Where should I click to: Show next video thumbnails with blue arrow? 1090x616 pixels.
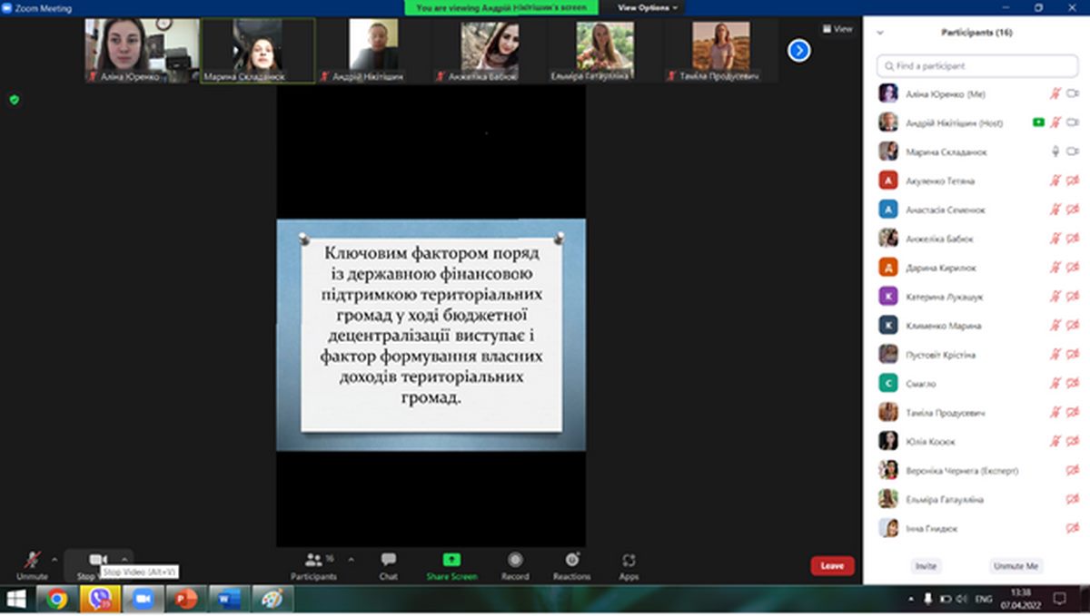pyautogui.click(x=798, y=51)
